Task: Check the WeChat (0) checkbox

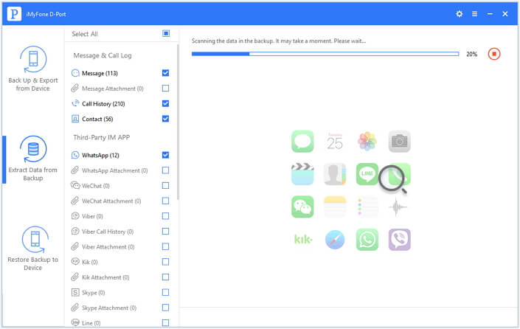Action: click(165, 185)
